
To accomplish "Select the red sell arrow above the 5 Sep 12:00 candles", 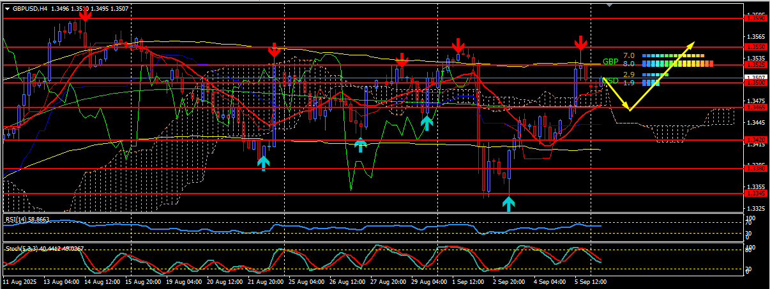I will click(580, 43).
